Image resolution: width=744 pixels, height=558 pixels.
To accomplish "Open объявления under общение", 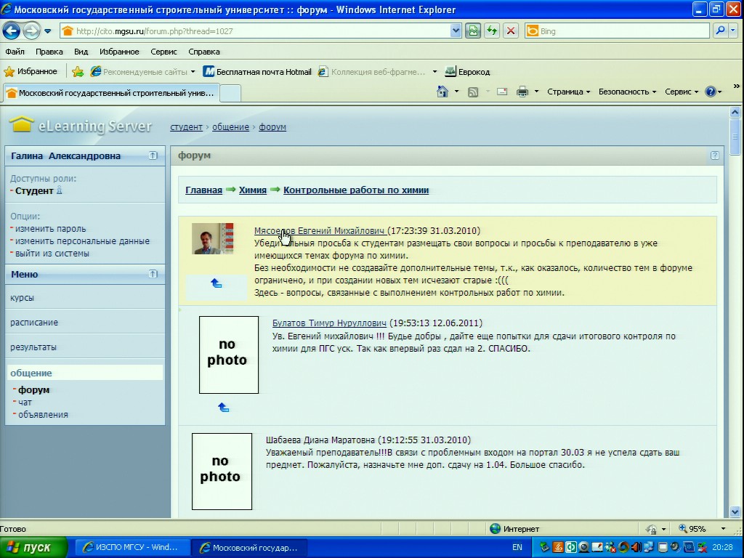I will pyautogui.click(x=43, y=415).
